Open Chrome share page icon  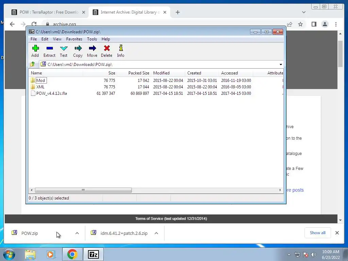pyautogui.click(x=290, y=24)
